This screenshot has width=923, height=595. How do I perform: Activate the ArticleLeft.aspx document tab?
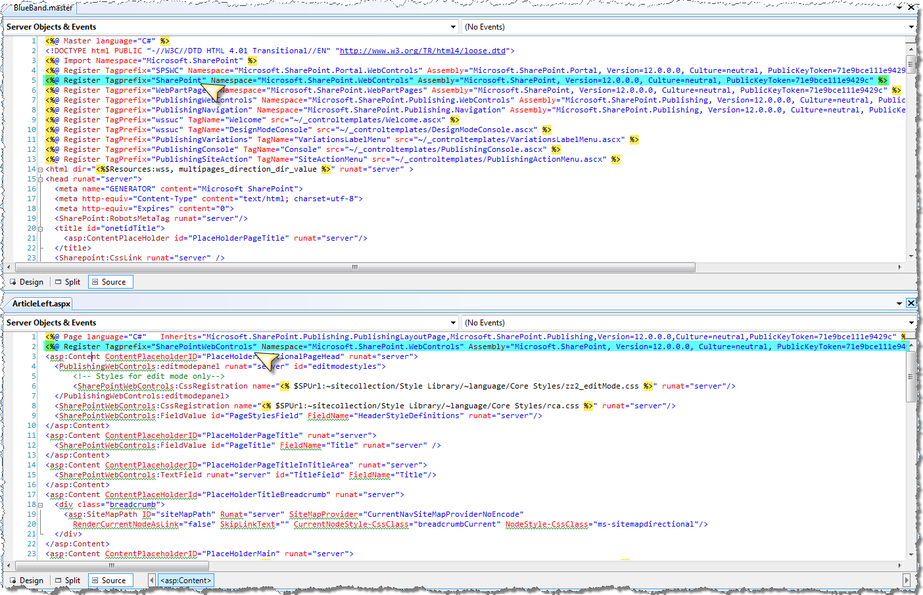click(41, 304)
